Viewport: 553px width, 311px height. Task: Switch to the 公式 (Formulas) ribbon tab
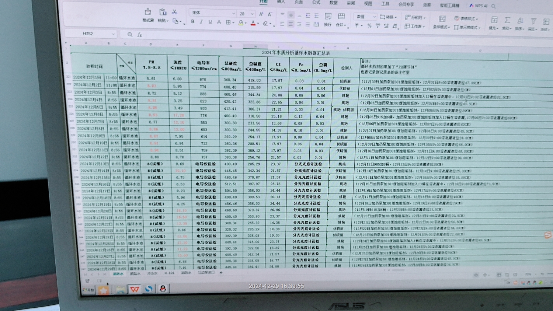point(316,3)
